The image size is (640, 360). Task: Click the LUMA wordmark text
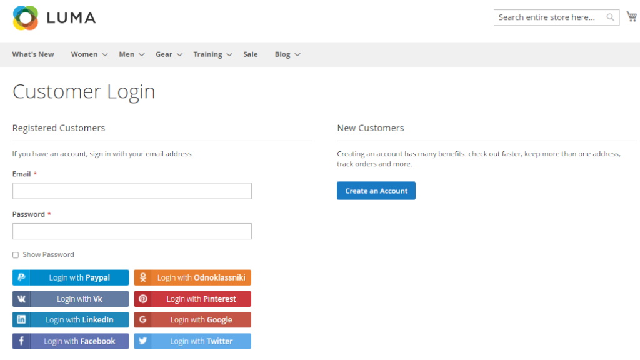pyautogui.click(x=71, y=18)
